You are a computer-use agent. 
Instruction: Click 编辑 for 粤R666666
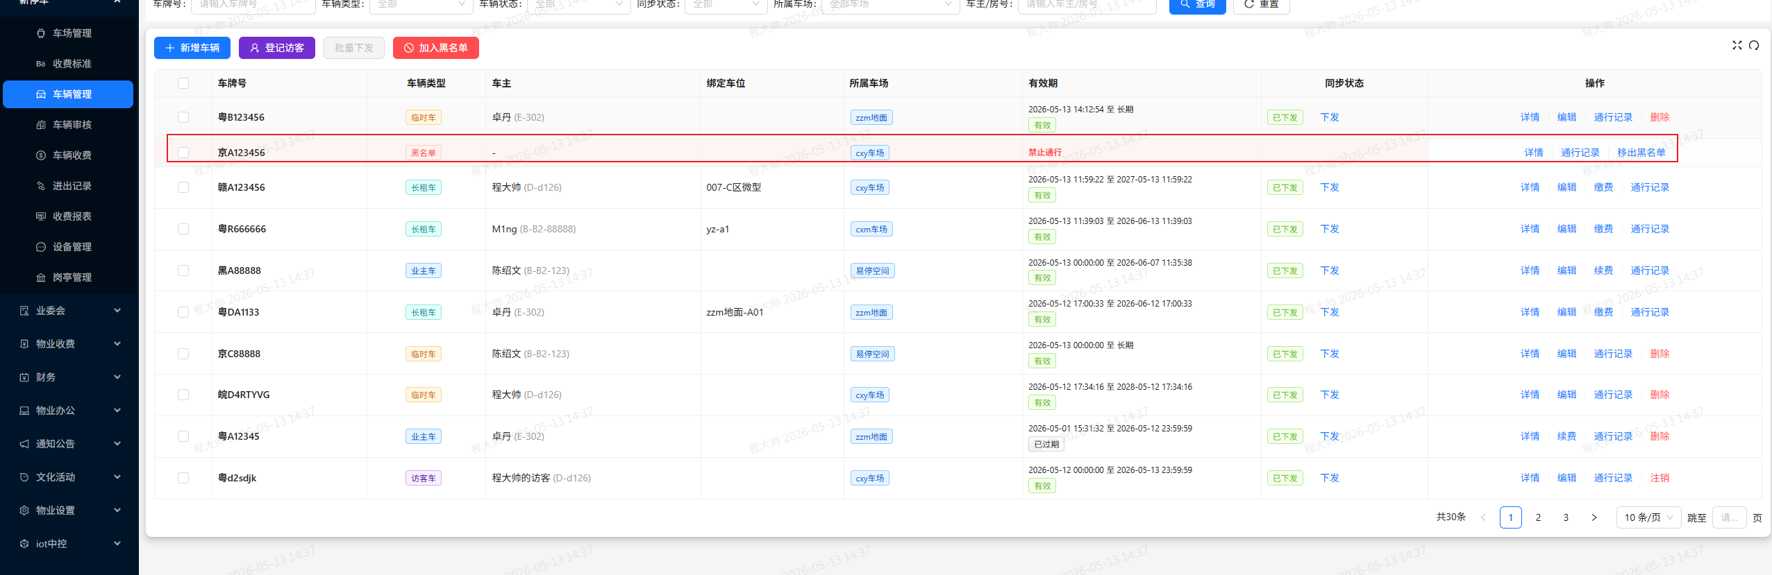point(1567,229)
